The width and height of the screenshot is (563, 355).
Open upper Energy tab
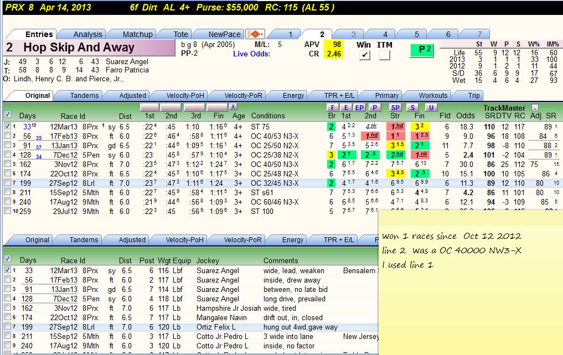[x=293, y=96]
